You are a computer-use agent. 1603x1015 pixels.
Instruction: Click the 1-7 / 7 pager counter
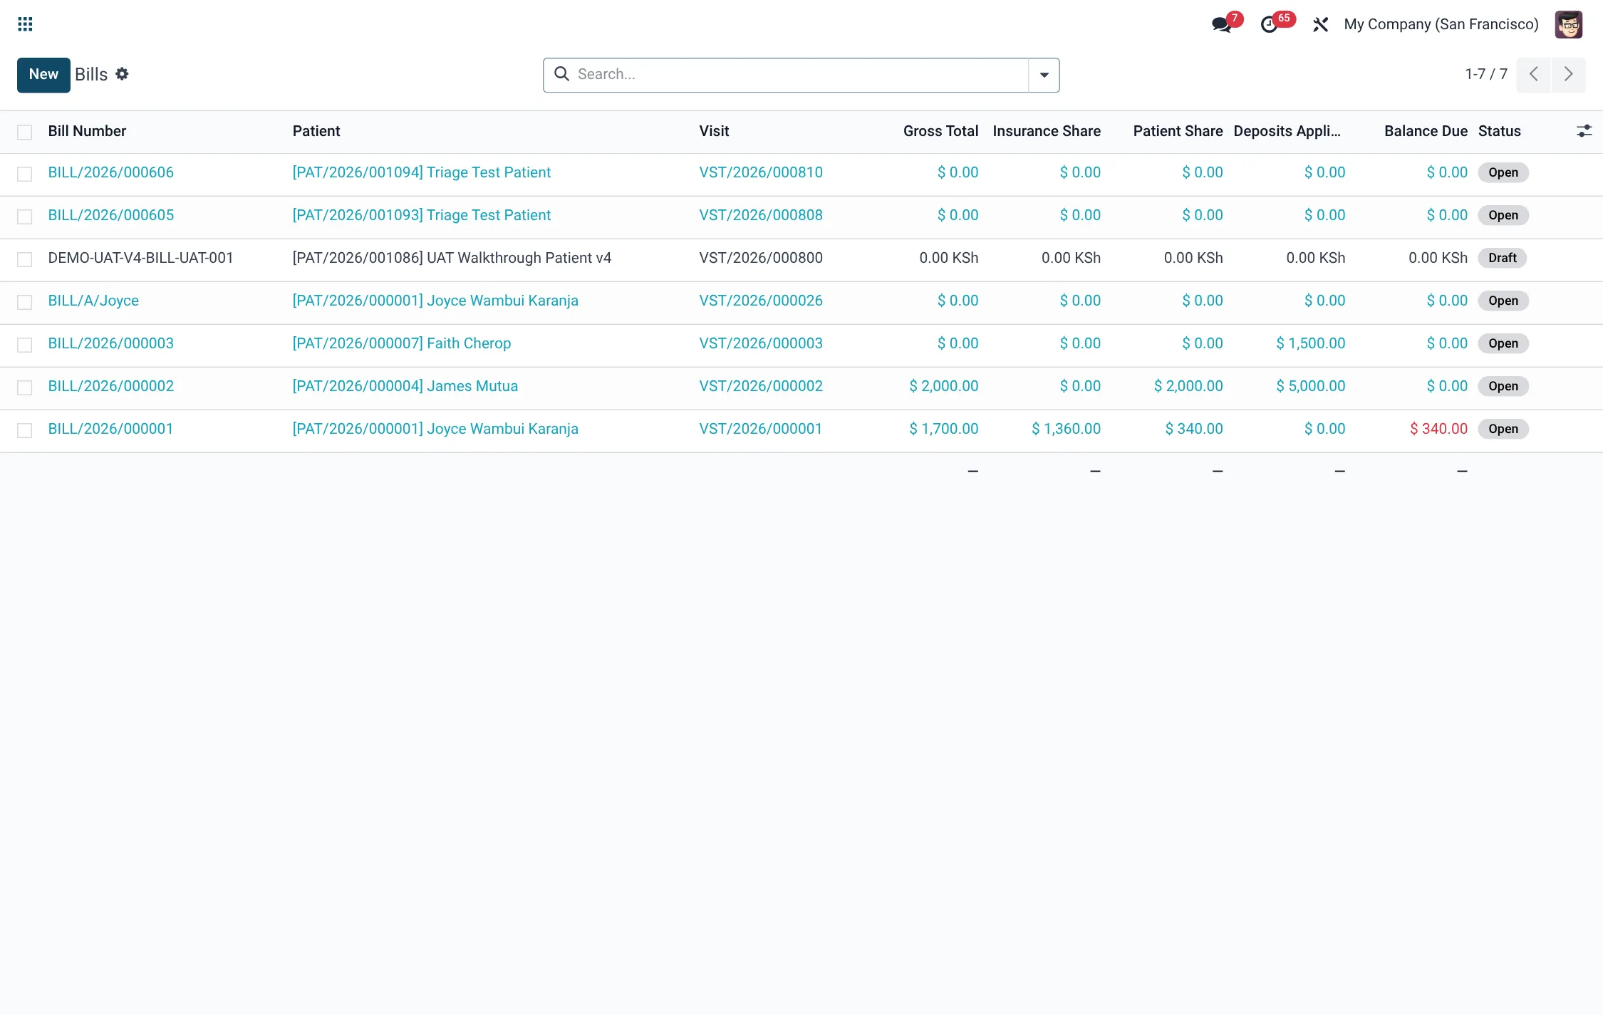click(x=1486, y=74)
